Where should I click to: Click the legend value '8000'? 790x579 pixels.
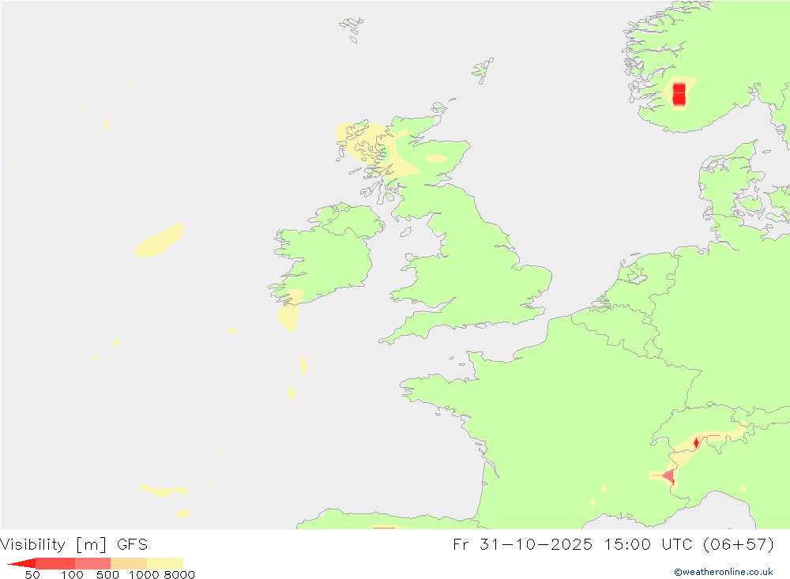point(179,575)
